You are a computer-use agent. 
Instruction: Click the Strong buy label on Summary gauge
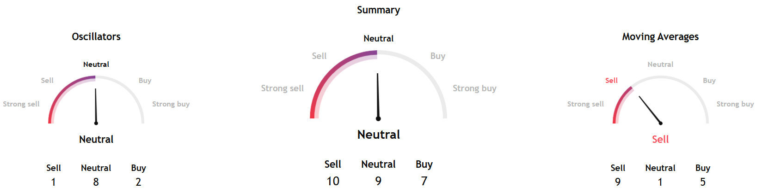pos(474,88)
